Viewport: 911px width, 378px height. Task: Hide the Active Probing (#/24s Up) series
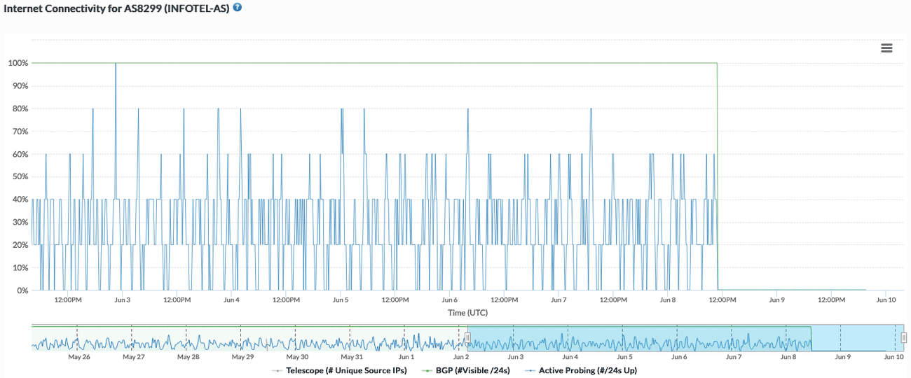pyautogui.click(x=587, y=370)
